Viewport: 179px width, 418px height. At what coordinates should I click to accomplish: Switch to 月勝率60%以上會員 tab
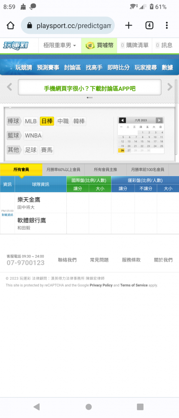click(x=63, y=170)
